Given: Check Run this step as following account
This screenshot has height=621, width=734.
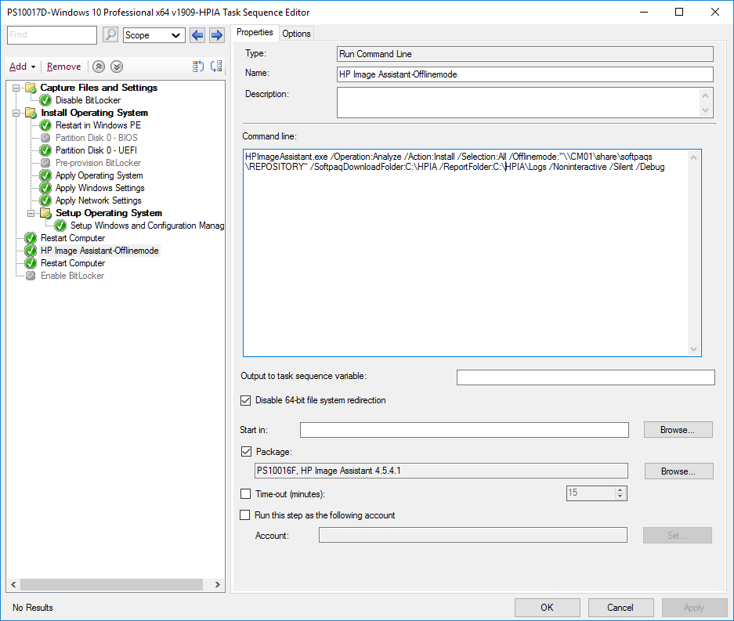Looking at the screenshot, I should (245, 514).
